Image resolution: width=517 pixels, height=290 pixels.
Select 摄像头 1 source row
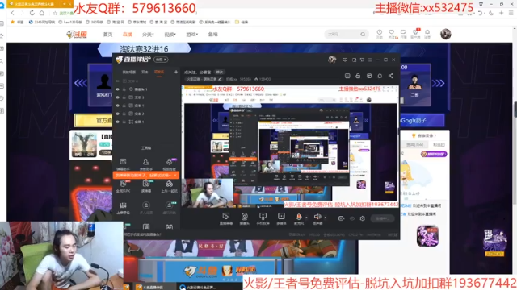(147, 89)
